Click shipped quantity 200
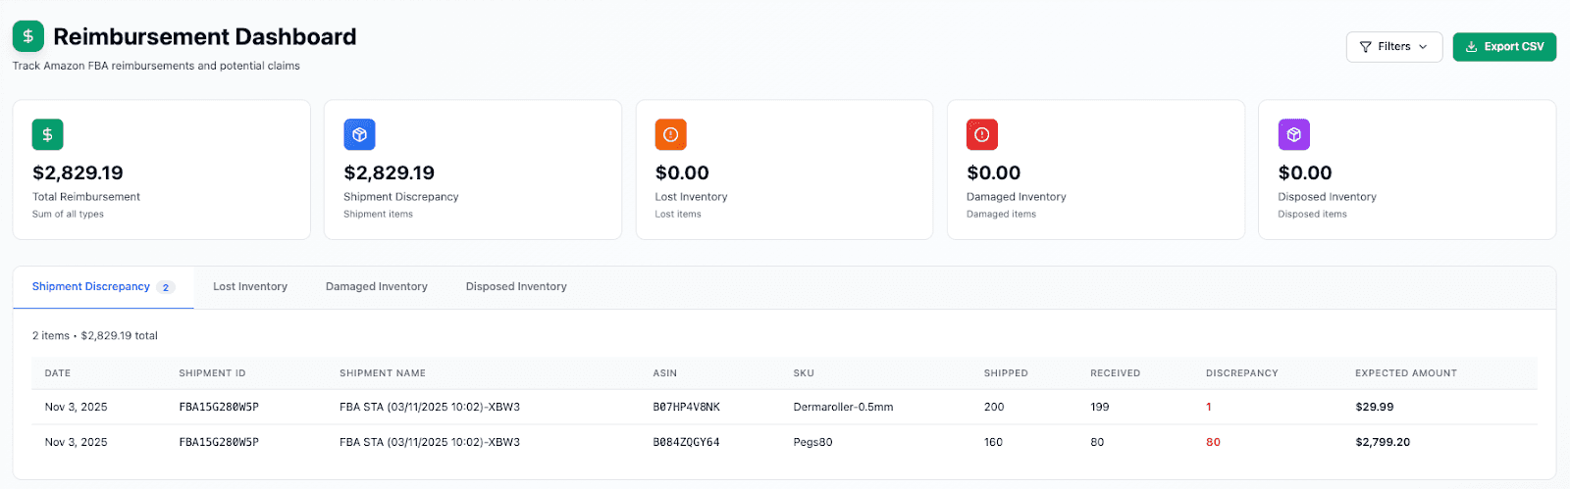The height and width of the screenshot is (489, 1570). click(994, 407)
